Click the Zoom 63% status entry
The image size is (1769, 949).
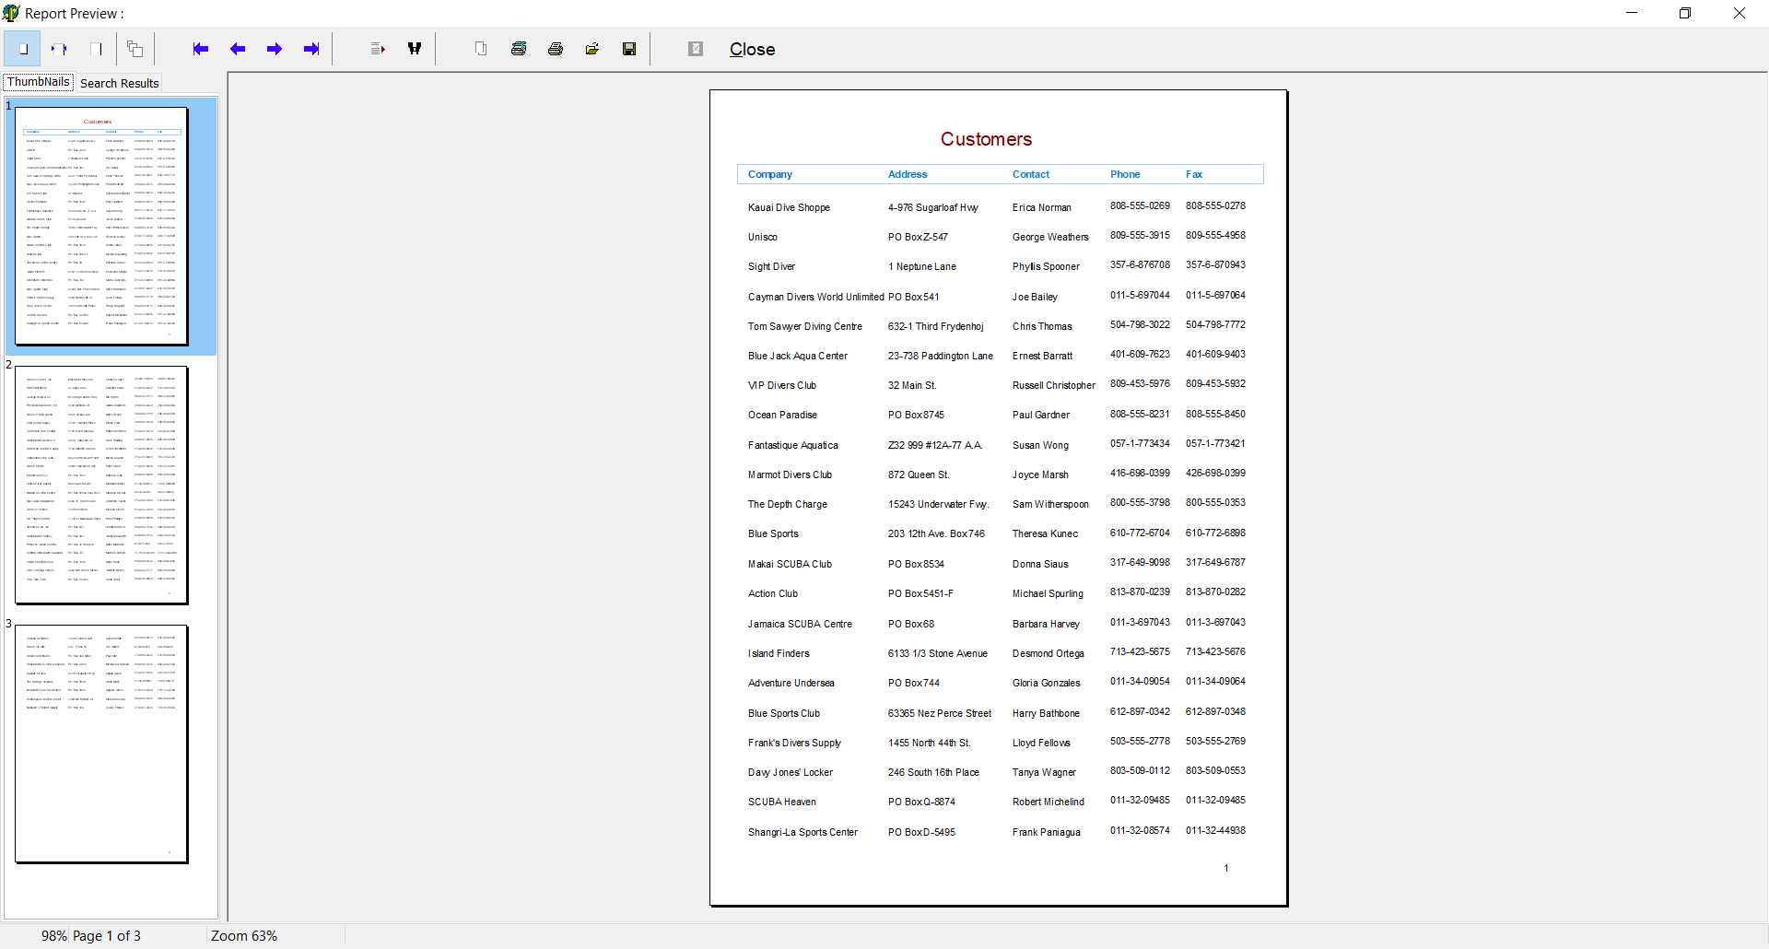pyautogui.click(x=244, y=936)
